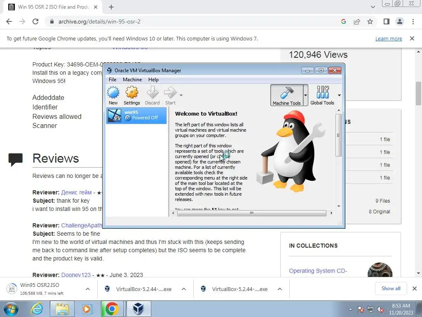The width and height of the screenshot is (422, 317).
Task: Click second VirtualBox-5.2.44 exe download item
Action: 234,289
